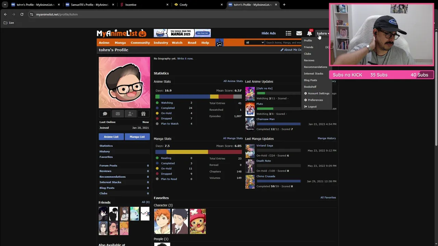Open the Watch nav menu
Image resolution: width=438 pixels, height=246 pixels.
(177, 43)
